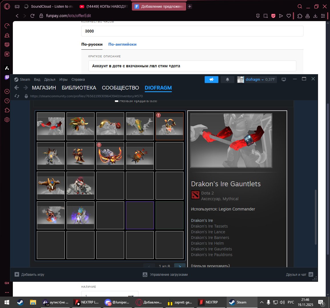
Task: Click the Remote Play monitor icon in Steam titlebar
Action: pos(284,80)
